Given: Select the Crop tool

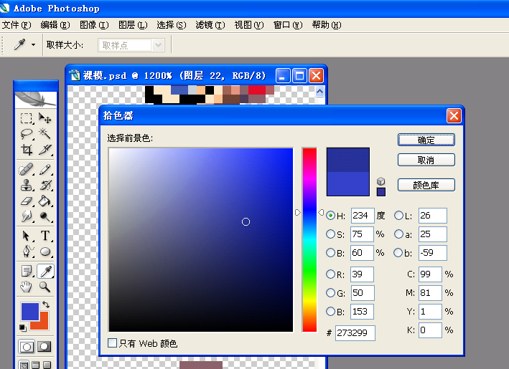Looking at the screenshot, I should point(27,149).
